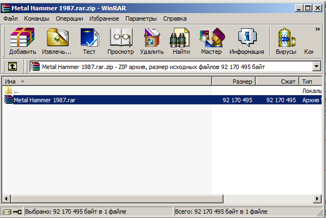Image resolution: width=326 pixels, height=218 pixels.
Task: Click the horizontal scrollbar right arrow
Action: coord(317,199)
